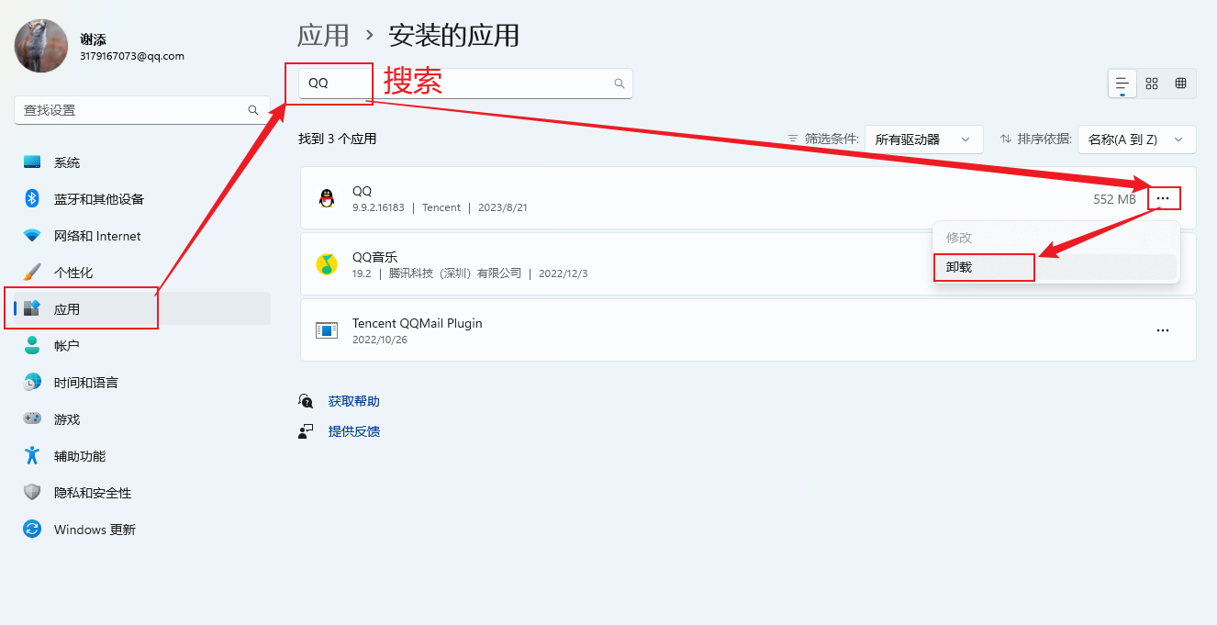Open more options for Tencent QQMail Plugin
Image resolution: width=1217 pixels, height=625 pixels.
pos(1163,330)
